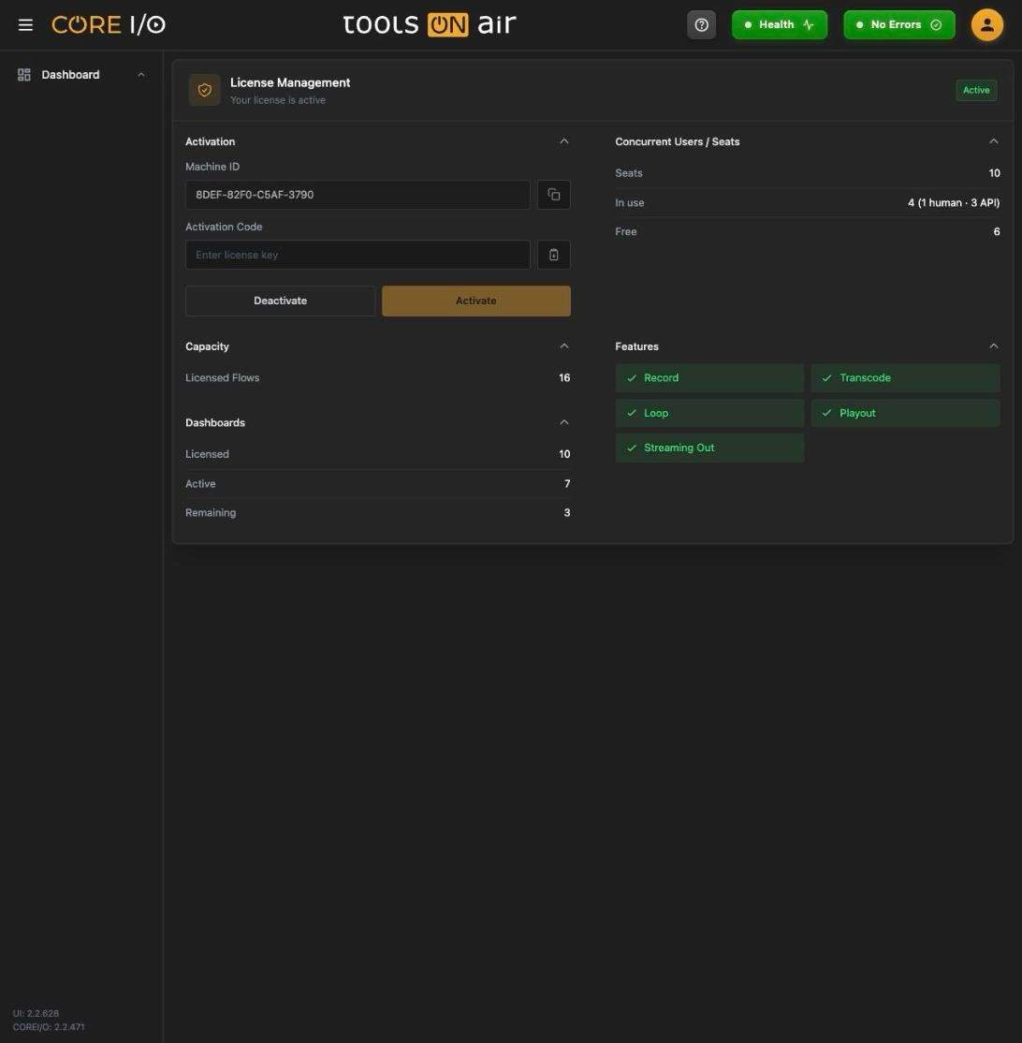The height and width of the screenshot is (1043, 1022).
Task: Click the Loop feature chip
Action: point(709,413)
